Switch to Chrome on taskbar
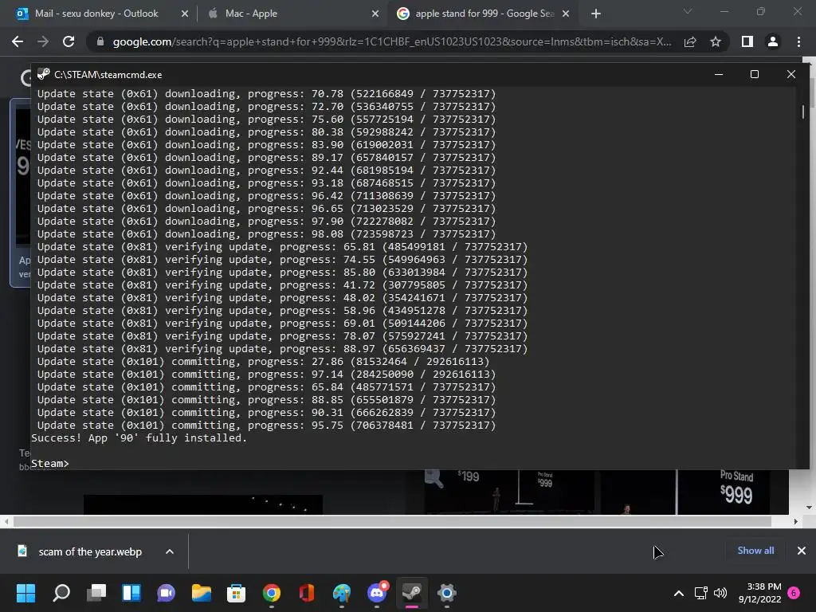This screenshot has height=612, width=816. coord(271,593)
